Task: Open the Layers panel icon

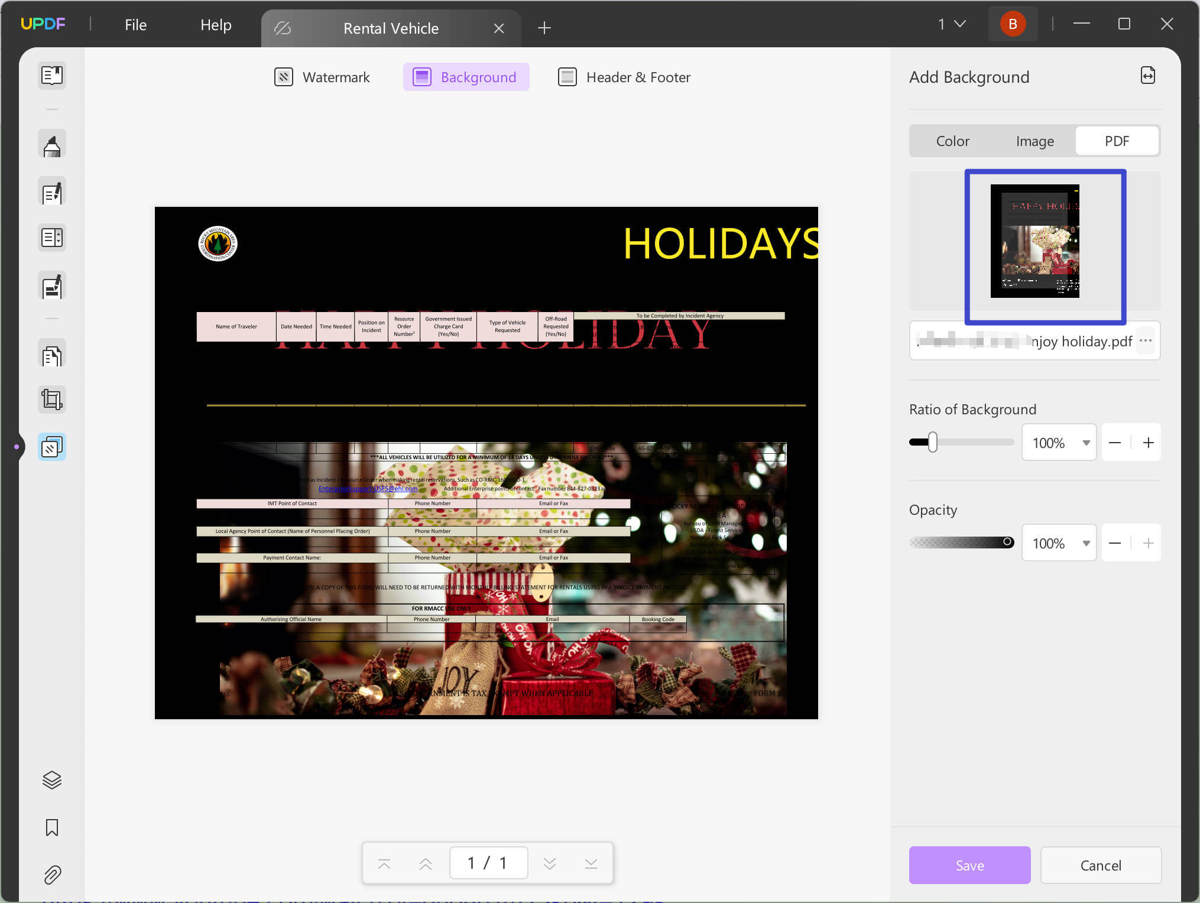Action: click(x=51, y=780)
